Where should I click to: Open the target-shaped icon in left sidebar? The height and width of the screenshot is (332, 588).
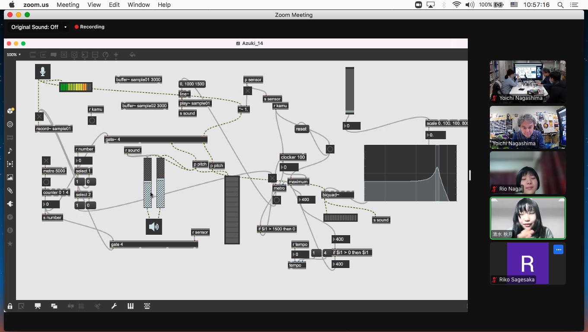[10, 124]
